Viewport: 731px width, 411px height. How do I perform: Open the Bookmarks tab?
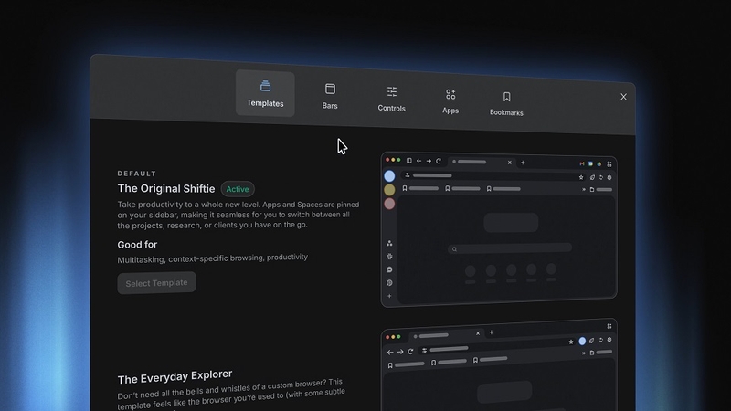coord(506,103)
